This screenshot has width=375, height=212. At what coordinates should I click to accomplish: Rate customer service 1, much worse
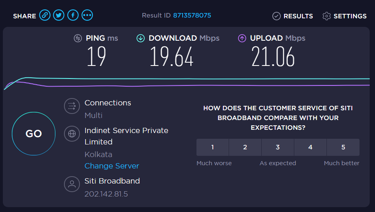pyautogui.click(x=212, y=147)
